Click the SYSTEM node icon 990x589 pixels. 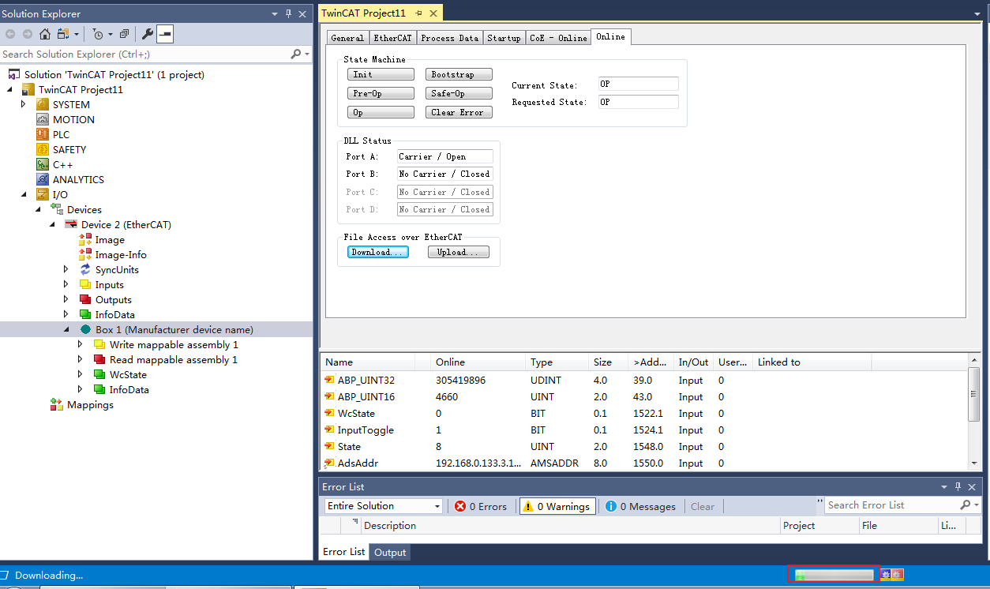[x=43, y=104]
